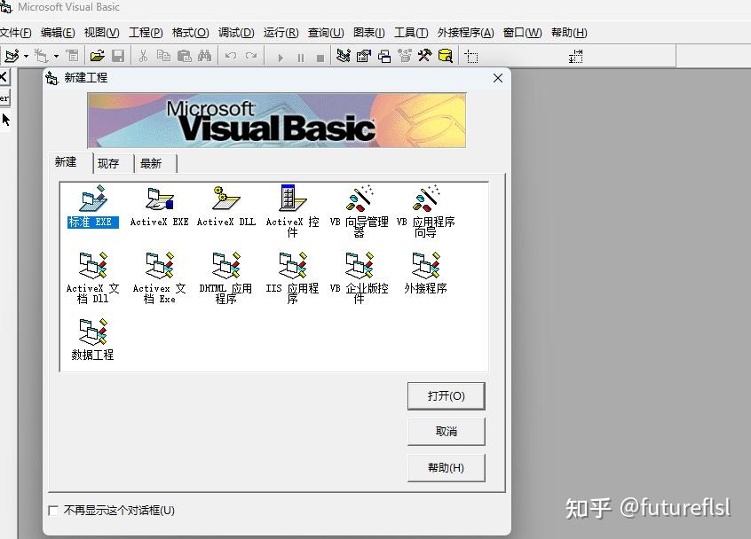The width and height of the screenshot is (751, 539).
Task: Select 数据工程 project icon
Action: click(93, 339)
